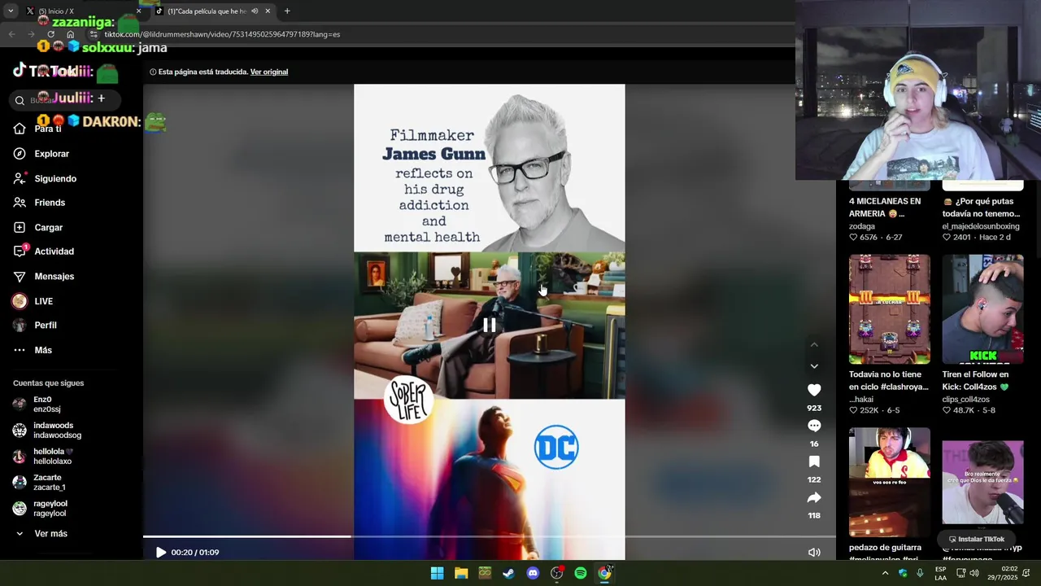Open system volume tray icon
Viewport: 1041px width, 586px height.
[x=974, y=573]
